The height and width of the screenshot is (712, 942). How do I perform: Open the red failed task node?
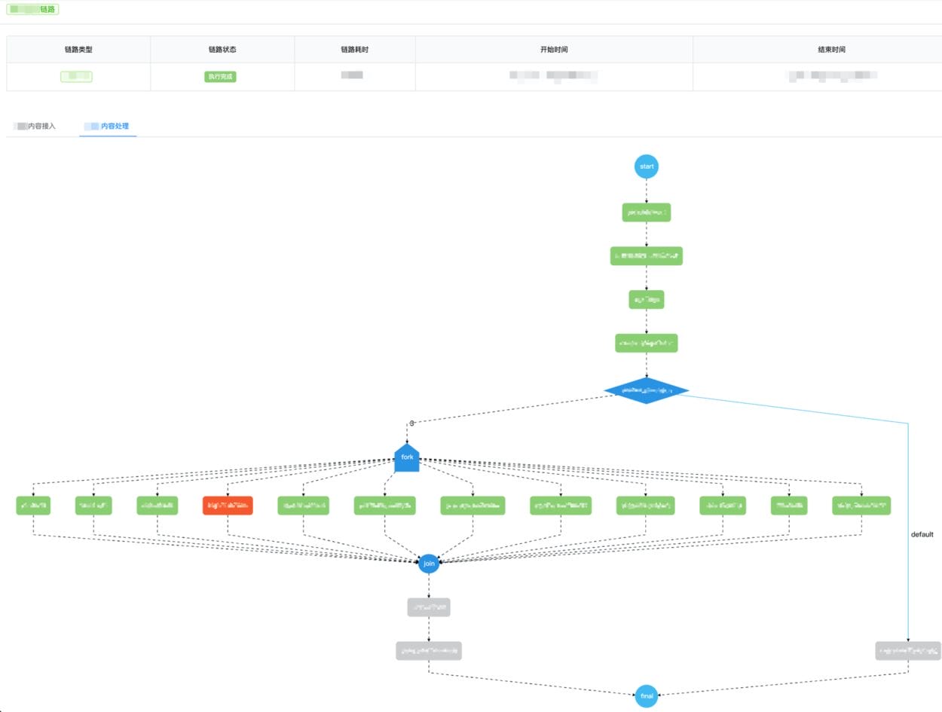[228, 506]
